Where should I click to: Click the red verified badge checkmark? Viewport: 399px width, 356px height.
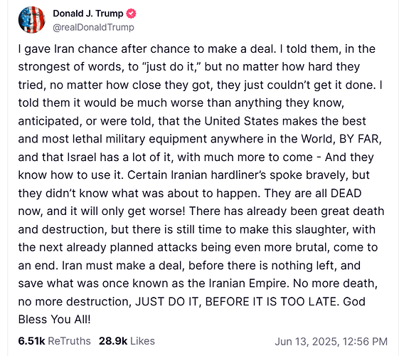(131, 14)
